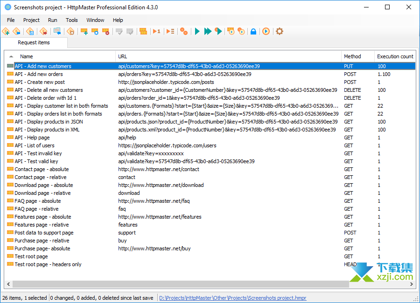Select 'API - Test valid key' row
Image resolution: width=420 pixels, height=303 pixels.
[x=211, y=161]
